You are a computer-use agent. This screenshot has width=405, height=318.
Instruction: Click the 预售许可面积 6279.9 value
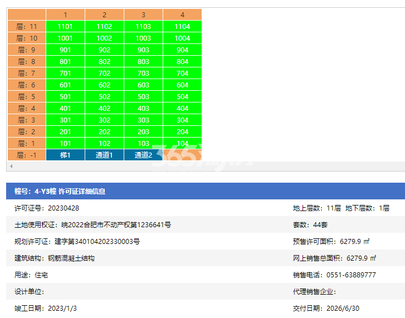(355, 242)
